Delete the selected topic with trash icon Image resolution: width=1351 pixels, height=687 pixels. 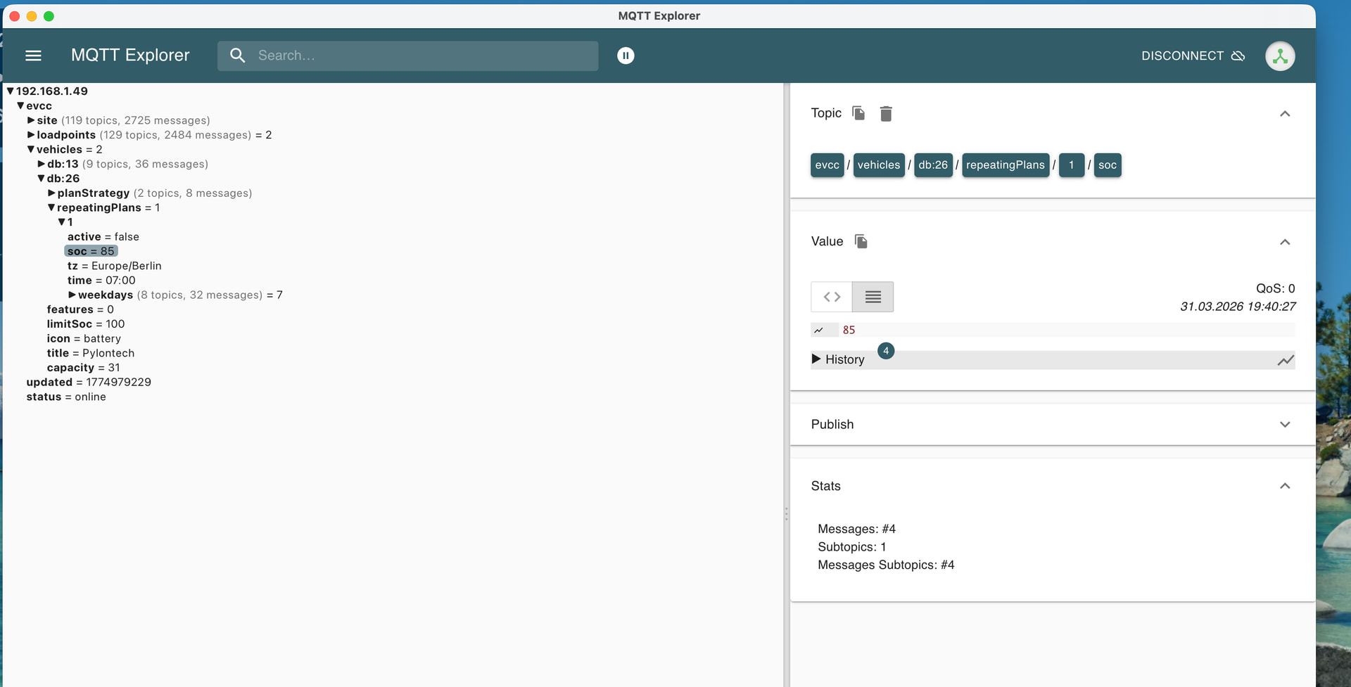pos(886,114)
